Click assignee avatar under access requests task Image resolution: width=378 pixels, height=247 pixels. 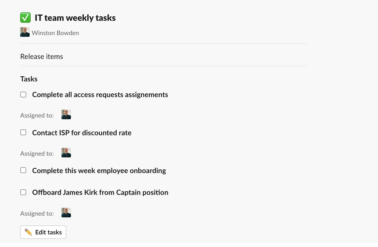[66, 115]
